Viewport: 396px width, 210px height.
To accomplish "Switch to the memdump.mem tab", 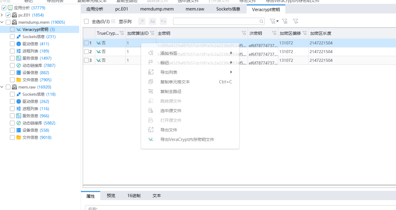I will pyautogui.click(x=157, y=9).
